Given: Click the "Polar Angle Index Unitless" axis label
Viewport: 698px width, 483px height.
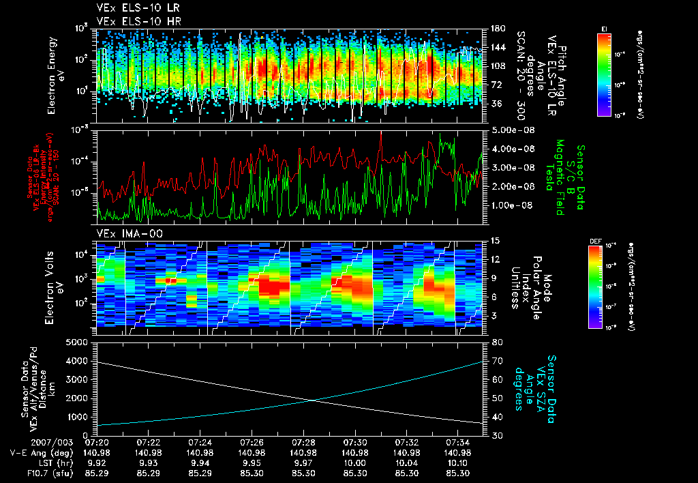Looking at the screenshot, I should (526, 288).
